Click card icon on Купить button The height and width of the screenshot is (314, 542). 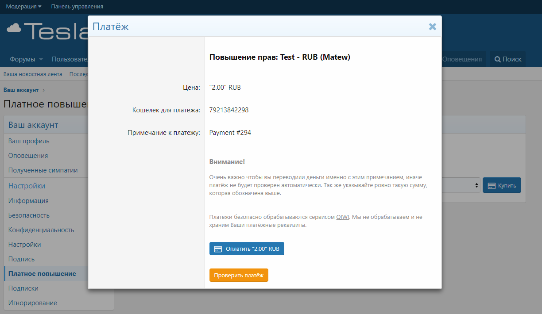click(491, 185)
